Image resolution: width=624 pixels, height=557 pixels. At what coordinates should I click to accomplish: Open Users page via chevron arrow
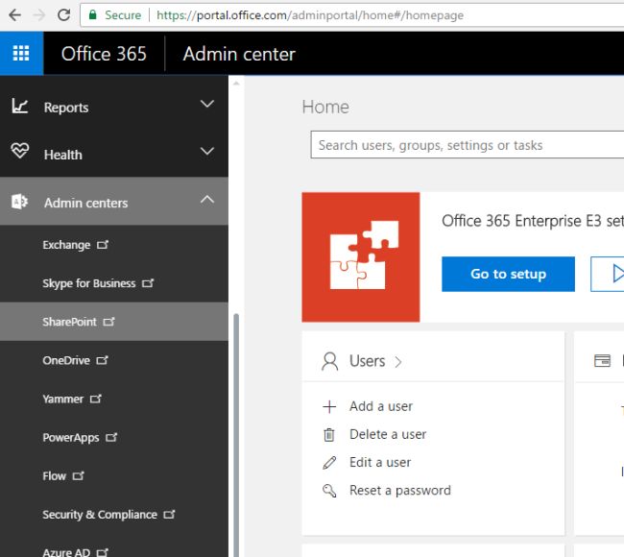coord(398,362)
